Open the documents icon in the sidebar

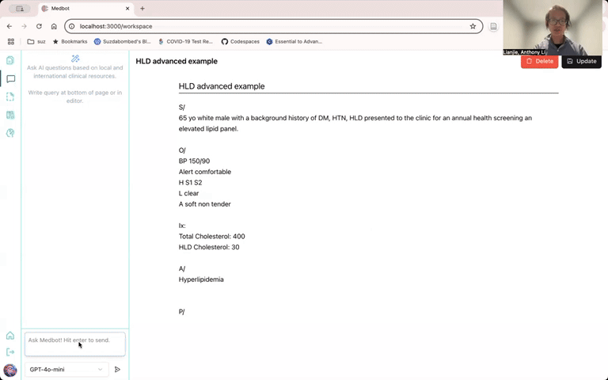(x=10, y=60)
